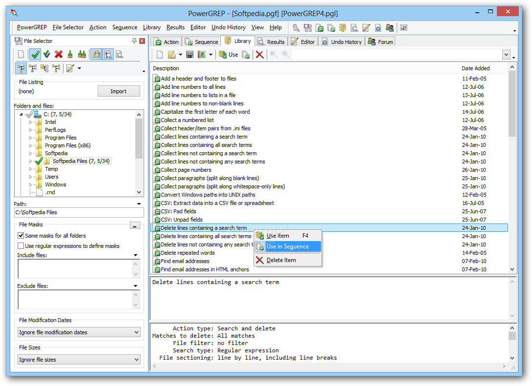Screen dimensions: 532x386
Task: Choose Delete Item from context menu
Action: click(x=288, y=260)
